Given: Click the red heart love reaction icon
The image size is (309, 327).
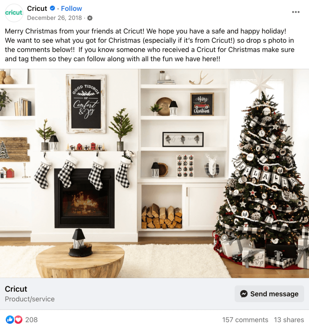Looking at the screenshot, I should point(18,320).
